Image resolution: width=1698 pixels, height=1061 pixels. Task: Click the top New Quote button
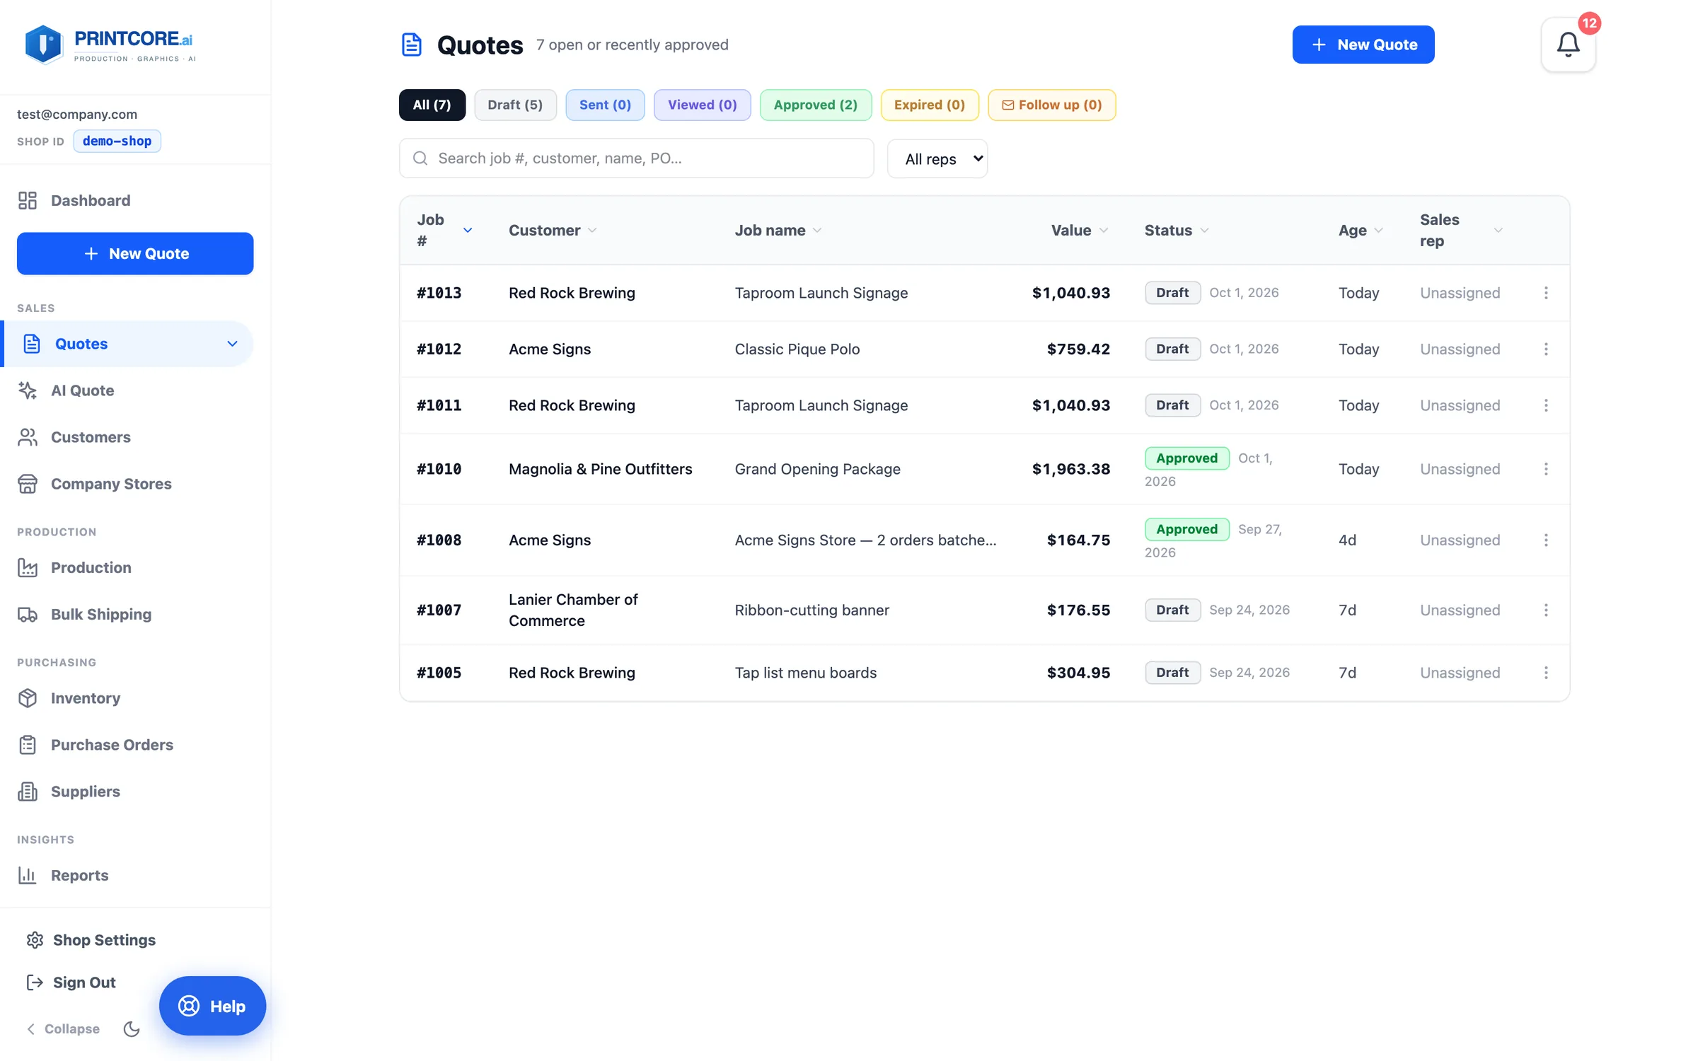(1363, 45)
